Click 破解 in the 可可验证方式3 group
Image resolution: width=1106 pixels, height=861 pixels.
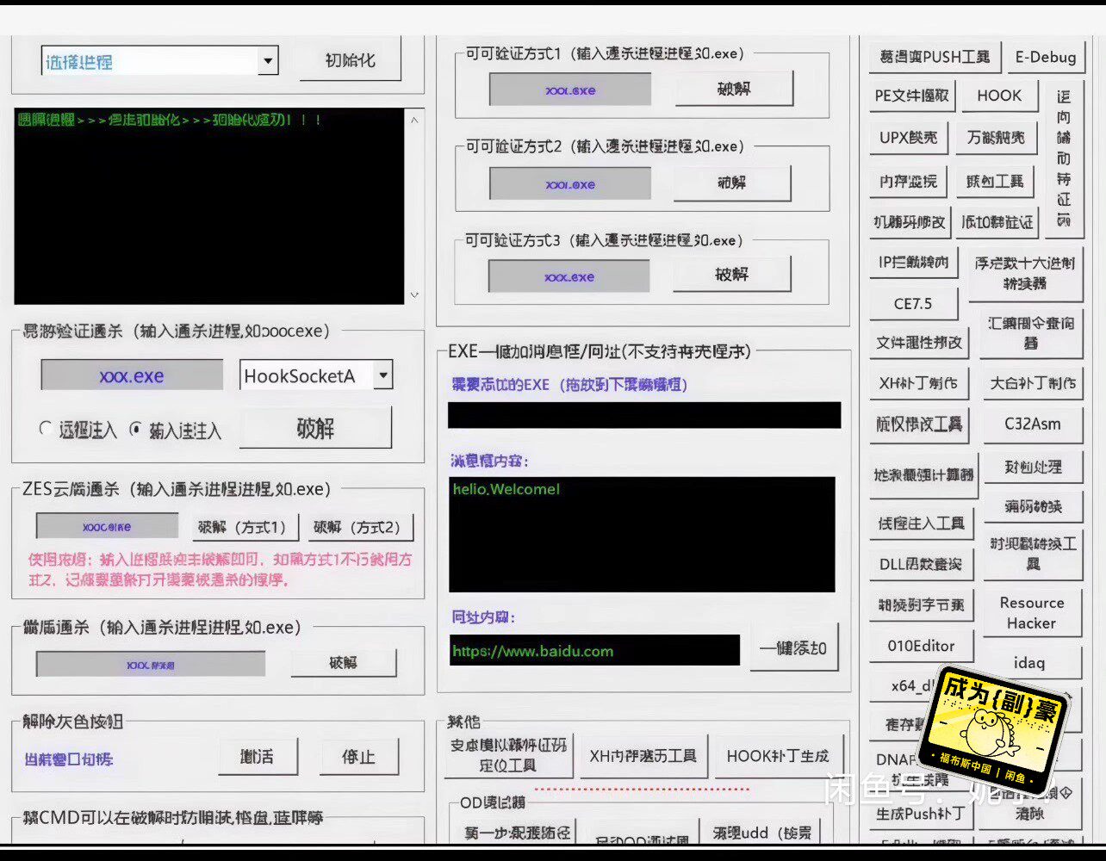click(731, 275)
